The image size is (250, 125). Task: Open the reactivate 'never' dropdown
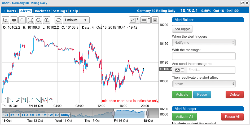tap(204, 84)
